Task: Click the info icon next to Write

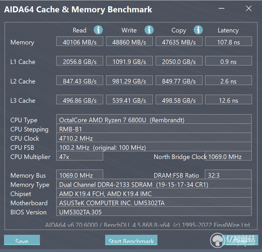Action: pyautogui.click(x=149, y=30)
